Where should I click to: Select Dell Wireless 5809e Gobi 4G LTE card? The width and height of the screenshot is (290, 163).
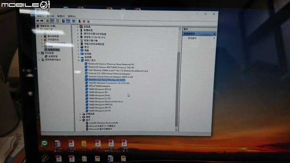click(118, 70)
